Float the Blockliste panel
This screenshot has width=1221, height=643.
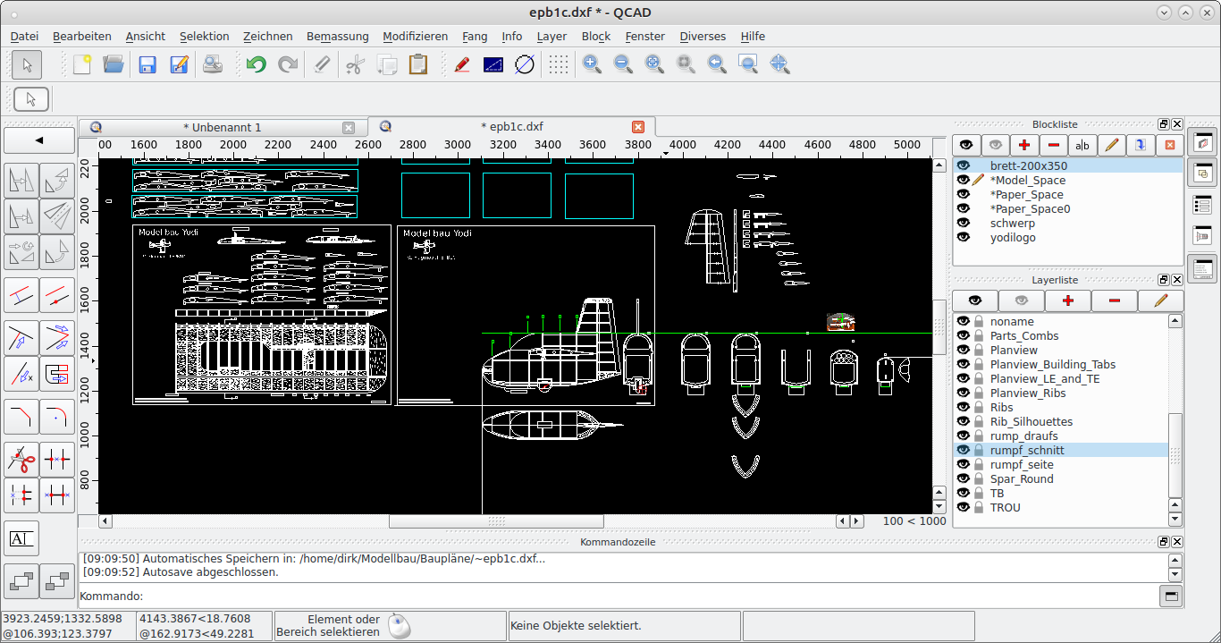click(1164, 124)
